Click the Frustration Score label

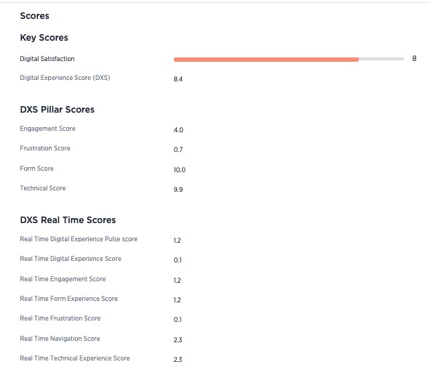point(45,148)
